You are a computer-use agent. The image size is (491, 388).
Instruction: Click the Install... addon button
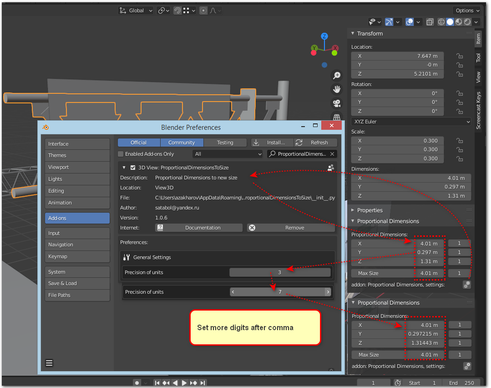coord(272,143)
